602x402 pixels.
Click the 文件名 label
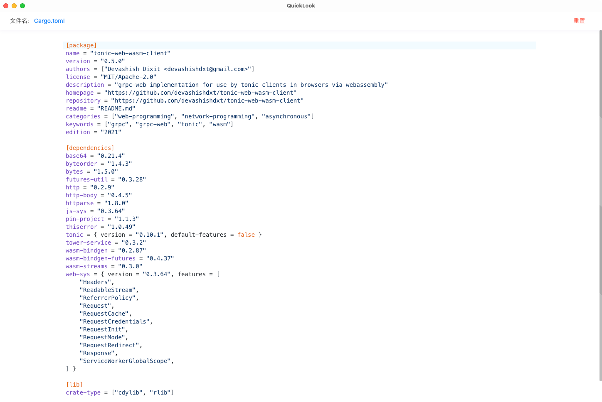tap(20, 21)
